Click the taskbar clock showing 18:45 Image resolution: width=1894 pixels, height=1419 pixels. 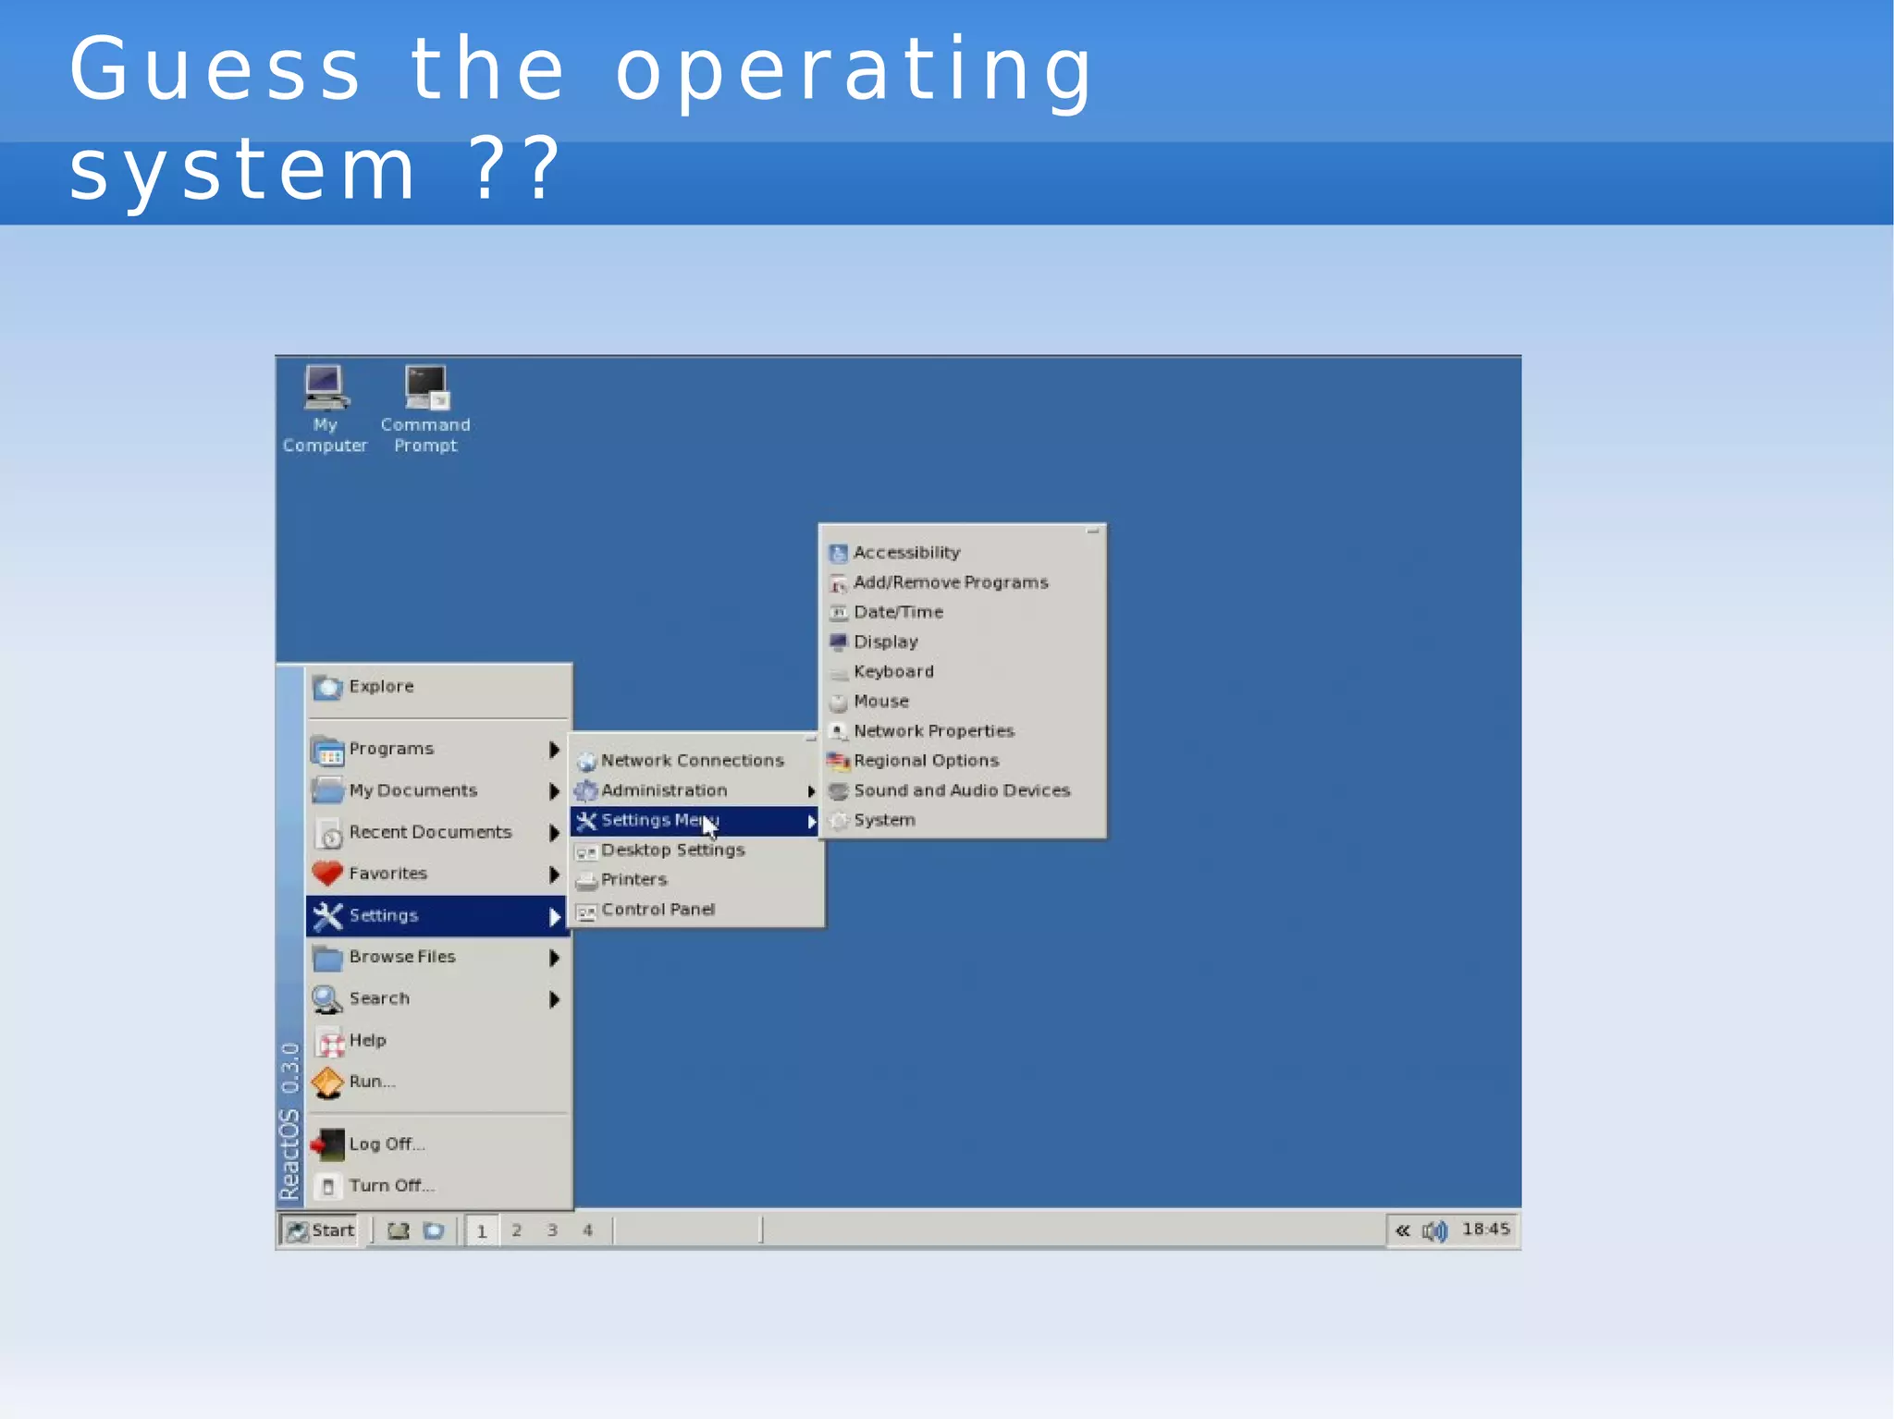pos(1485,1229)
